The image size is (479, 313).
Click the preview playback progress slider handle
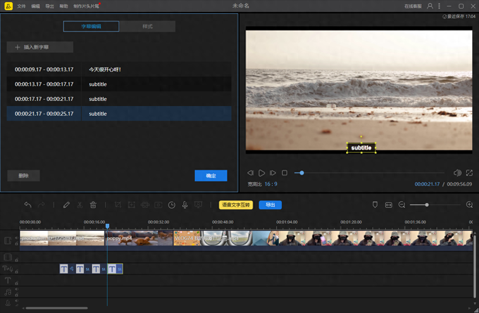click(x=302, y=173)
